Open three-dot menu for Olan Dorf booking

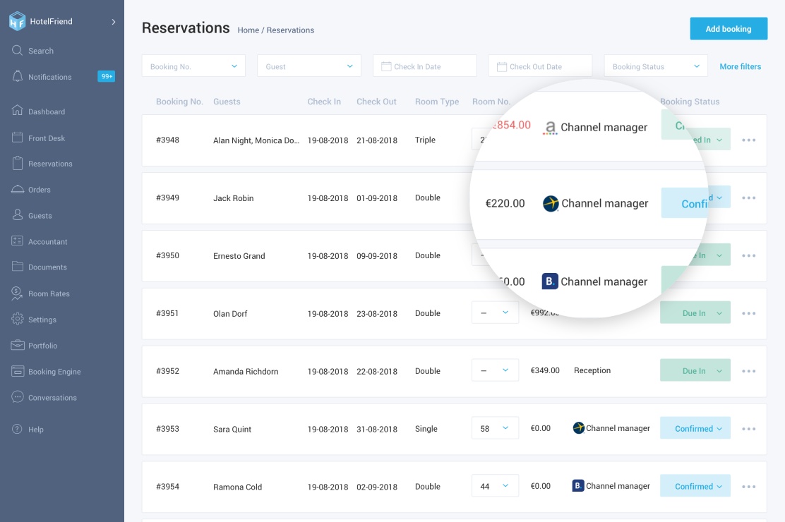(748, 313)
